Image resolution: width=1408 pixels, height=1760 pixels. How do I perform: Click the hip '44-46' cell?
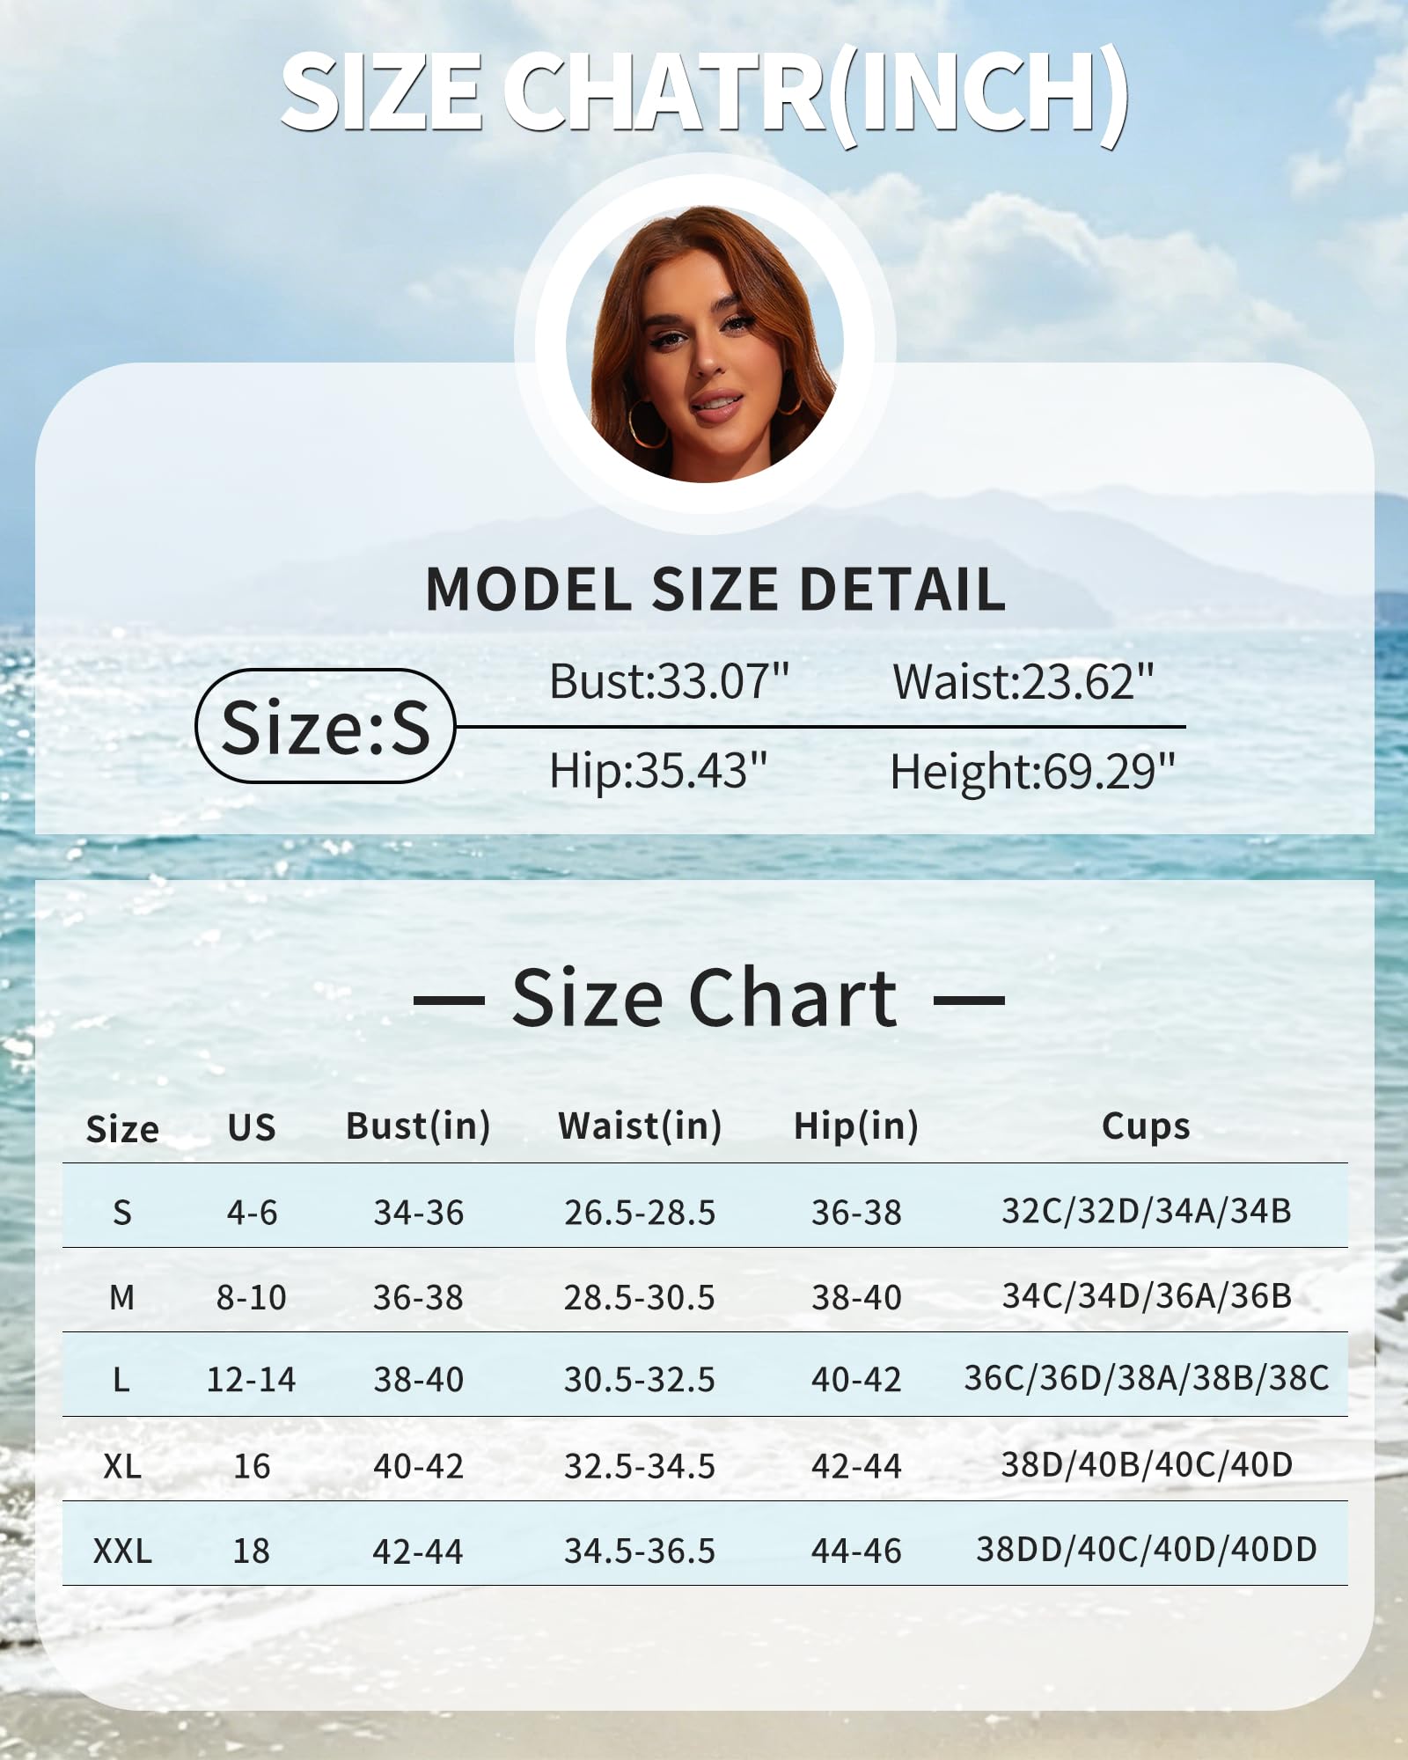click(x=856, y=1551)
